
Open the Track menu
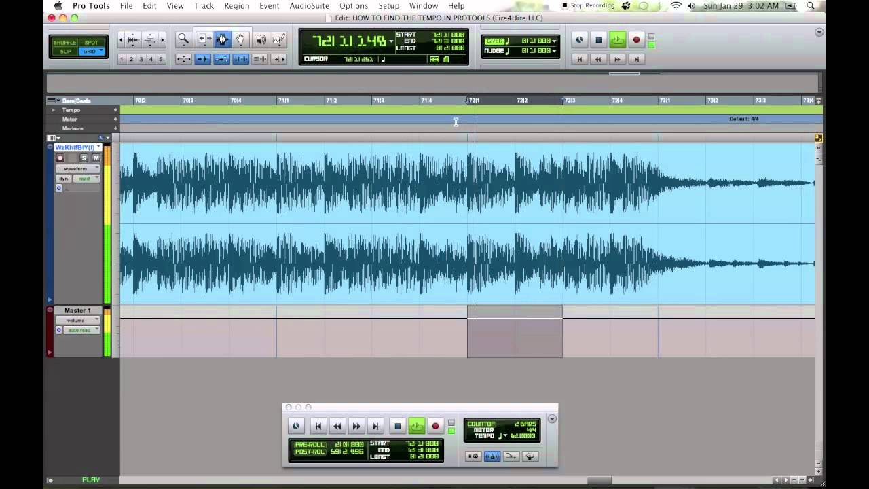(204, 5)
